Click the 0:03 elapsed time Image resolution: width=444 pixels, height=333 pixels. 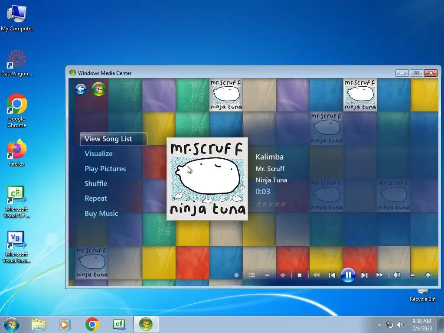tap(262, 192)
